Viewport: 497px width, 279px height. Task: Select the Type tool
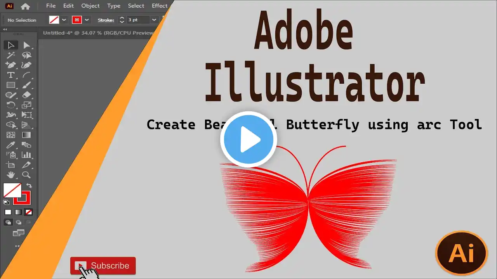coord(11,75)
